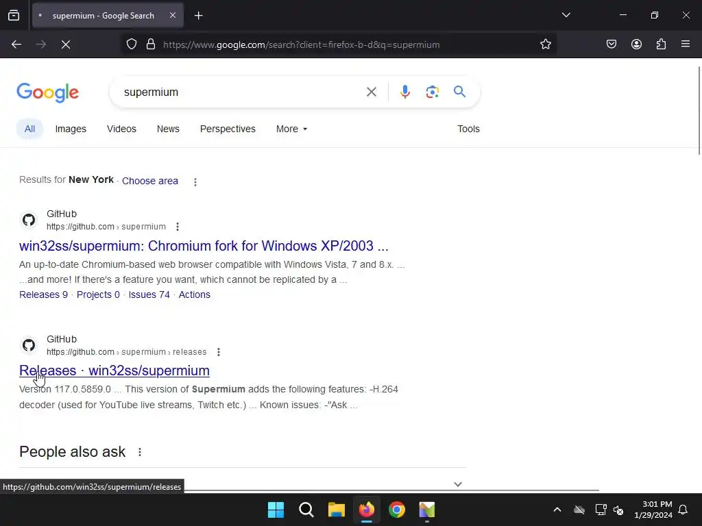Launch Google Chrome from taskbar

(x=397, y=510)
